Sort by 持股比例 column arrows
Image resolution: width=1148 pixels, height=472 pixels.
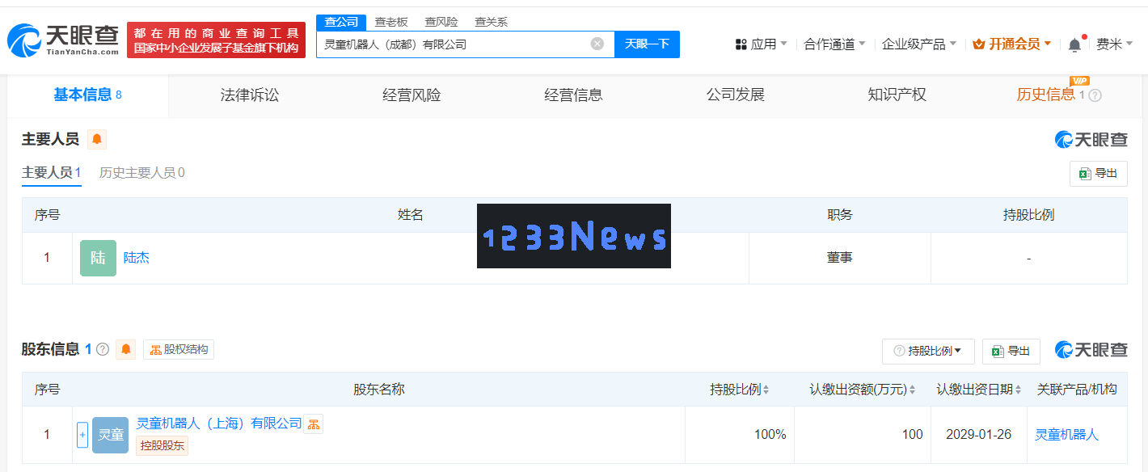(x=766, y=390)
